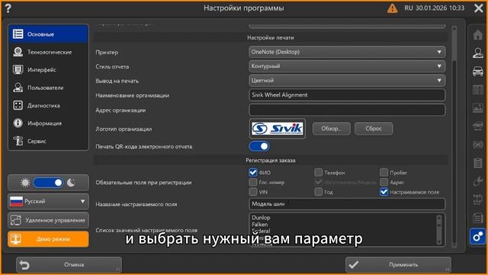Open the Стиль отчета dropdown
Viewport: 488px width, 275px height.
coord(347,66)
